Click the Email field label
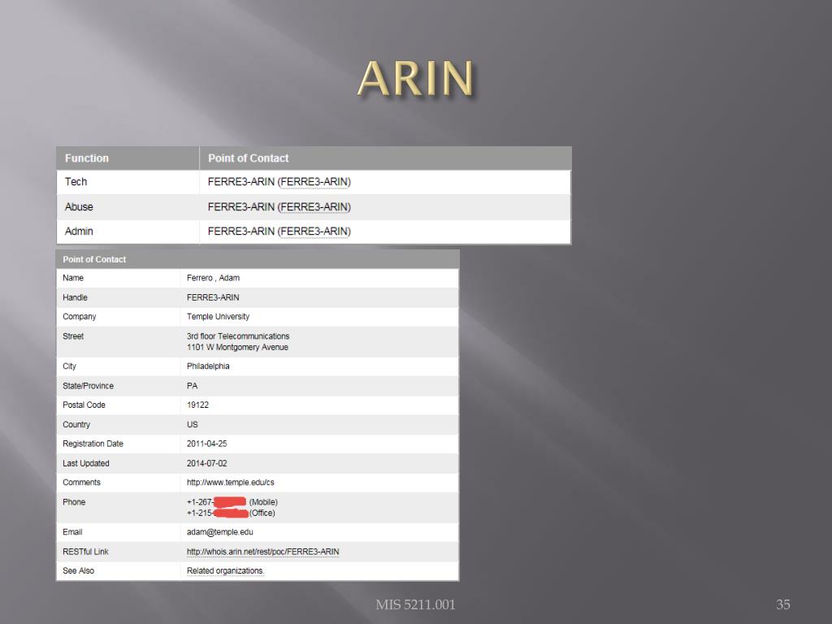This screenshot has width=832, height=624. 72,532
